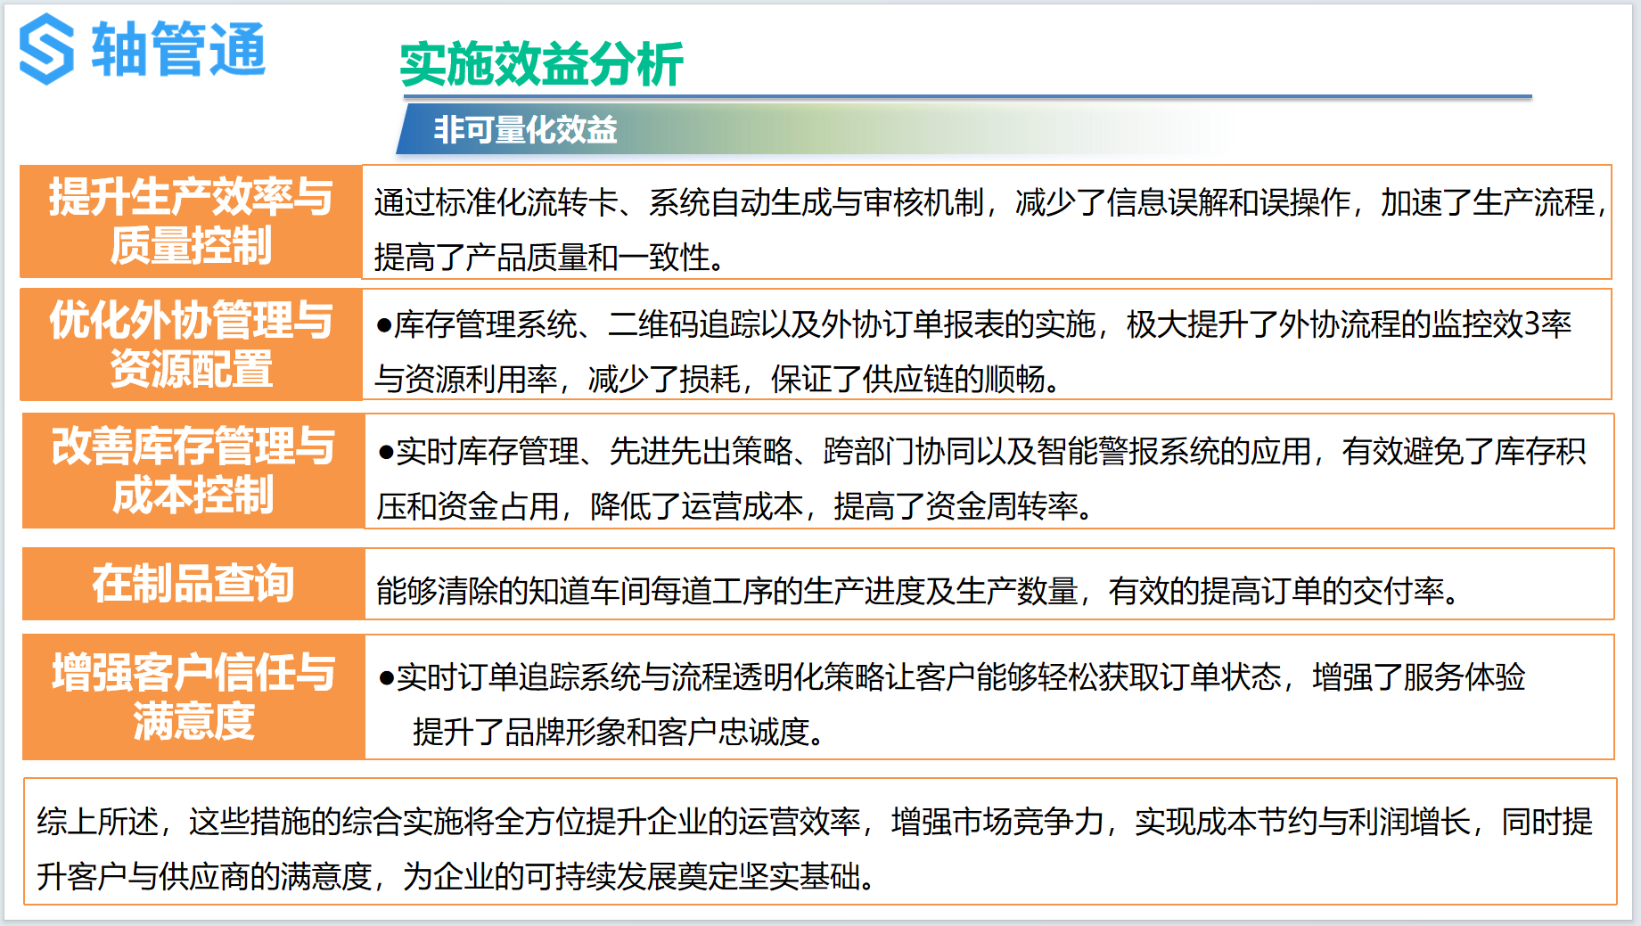This screenshot has width=1641, height=926.
Task: Click the line 提高了产品质量和一致性
Action: (x=550, y=257)
